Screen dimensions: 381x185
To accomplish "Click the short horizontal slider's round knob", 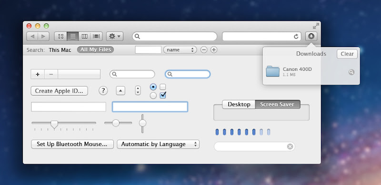I will tap(116, 123).
